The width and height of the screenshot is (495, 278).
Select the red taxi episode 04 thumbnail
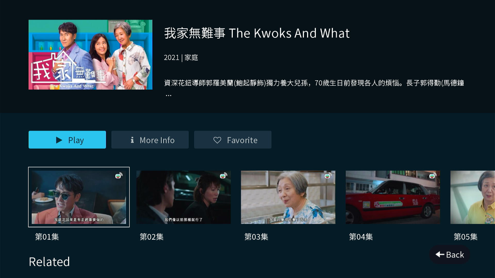(393, 197)
